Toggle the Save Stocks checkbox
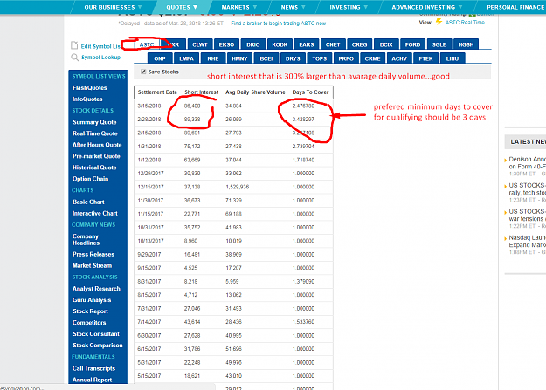 143,72
